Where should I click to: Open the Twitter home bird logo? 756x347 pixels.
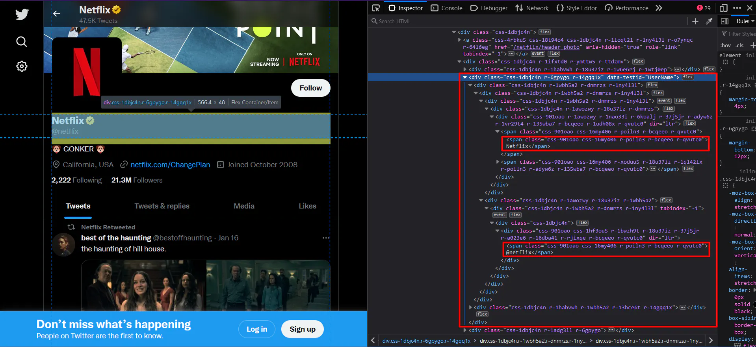[22, 14]
